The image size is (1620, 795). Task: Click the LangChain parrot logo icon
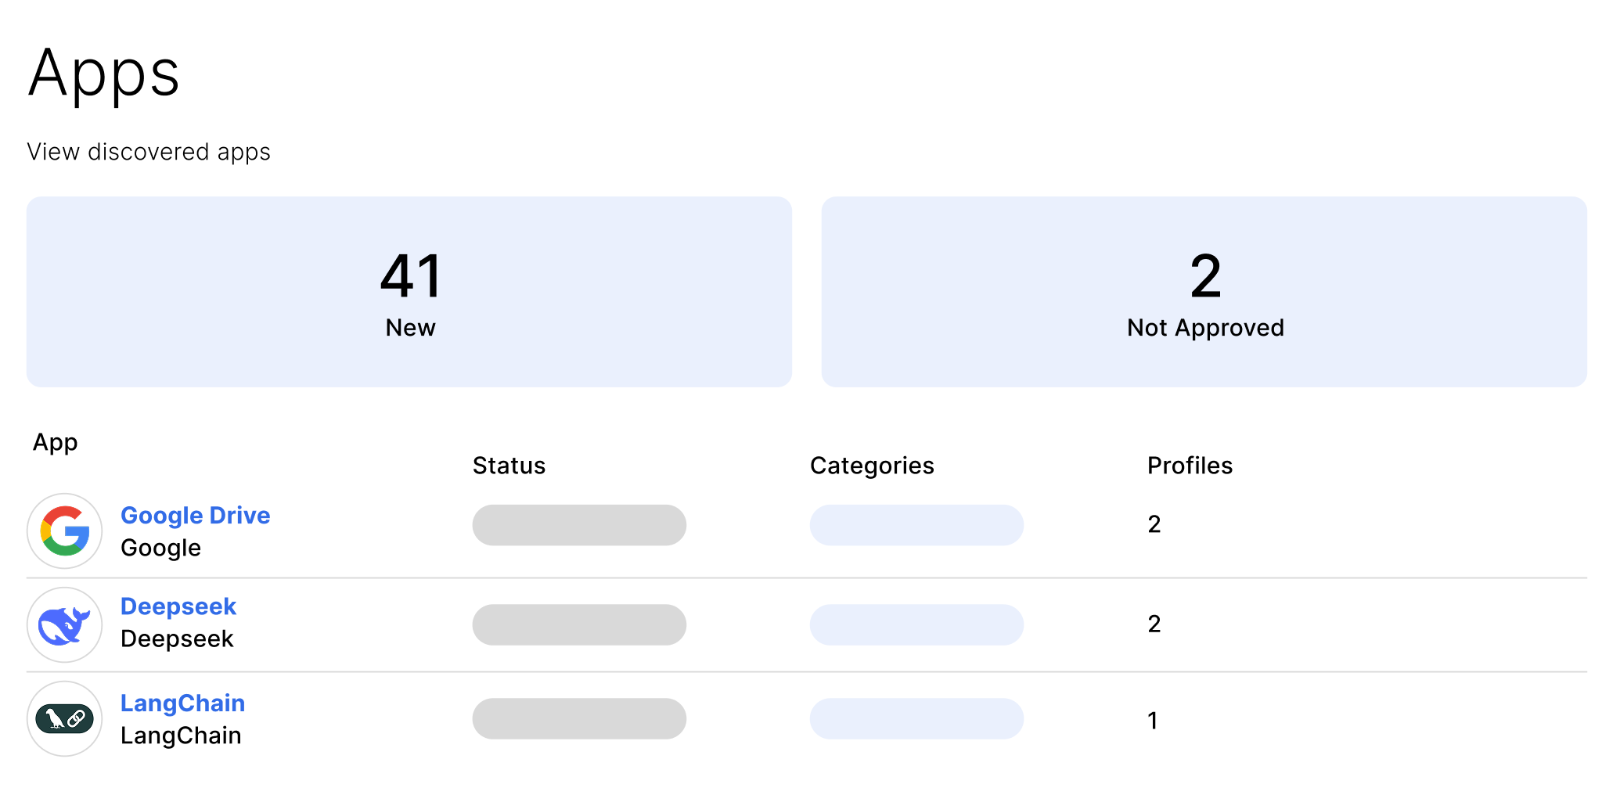coord(65,718)
